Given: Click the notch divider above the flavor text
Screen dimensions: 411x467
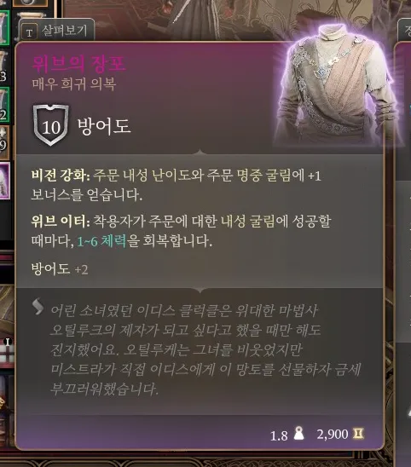Looking at the screenshot, I should (200, 290).
